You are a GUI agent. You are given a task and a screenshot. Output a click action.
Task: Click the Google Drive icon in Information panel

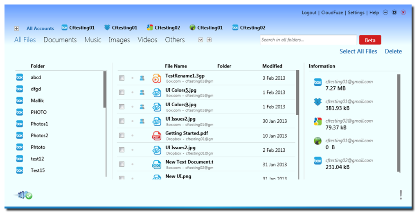click(318, 121)
